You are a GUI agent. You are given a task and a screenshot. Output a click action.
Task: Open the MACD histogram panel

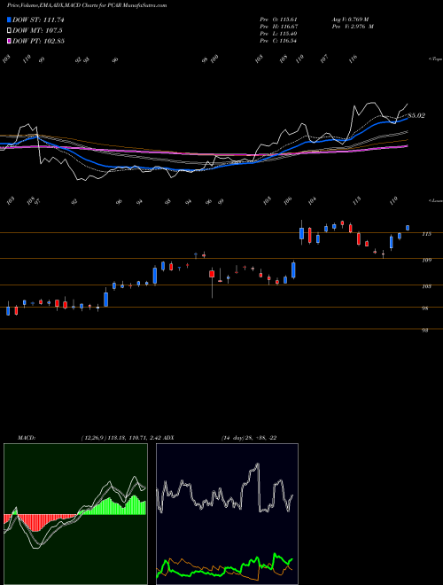pos(75,514)
